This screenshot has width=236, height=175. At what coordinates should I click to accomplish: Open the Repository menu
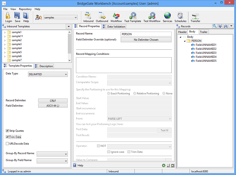click(x=25, y=9)
